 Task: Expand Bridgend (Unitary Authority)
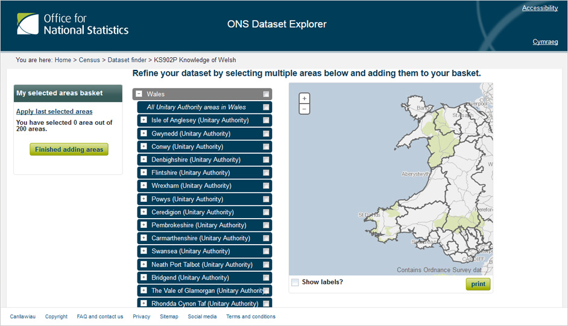click(x=144, y=277)
